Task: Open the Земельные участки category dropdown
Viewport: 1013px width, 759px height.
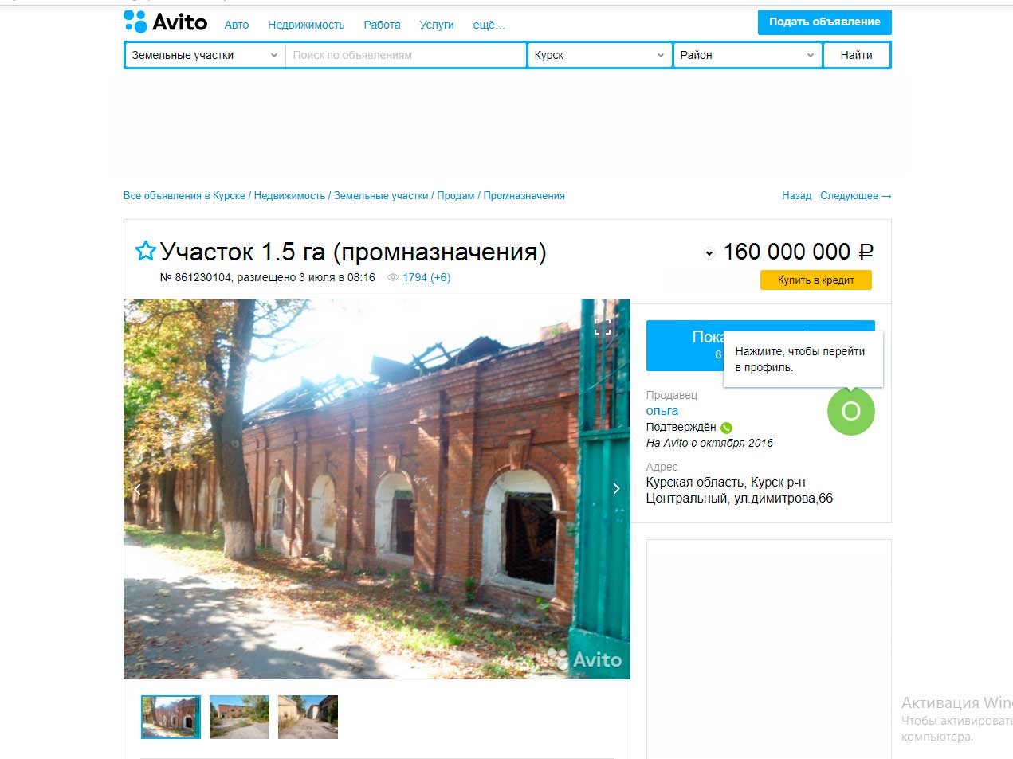Action: click(205, 55)
